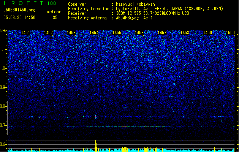Click the 1454 time marker

click(x=94, y=33)
